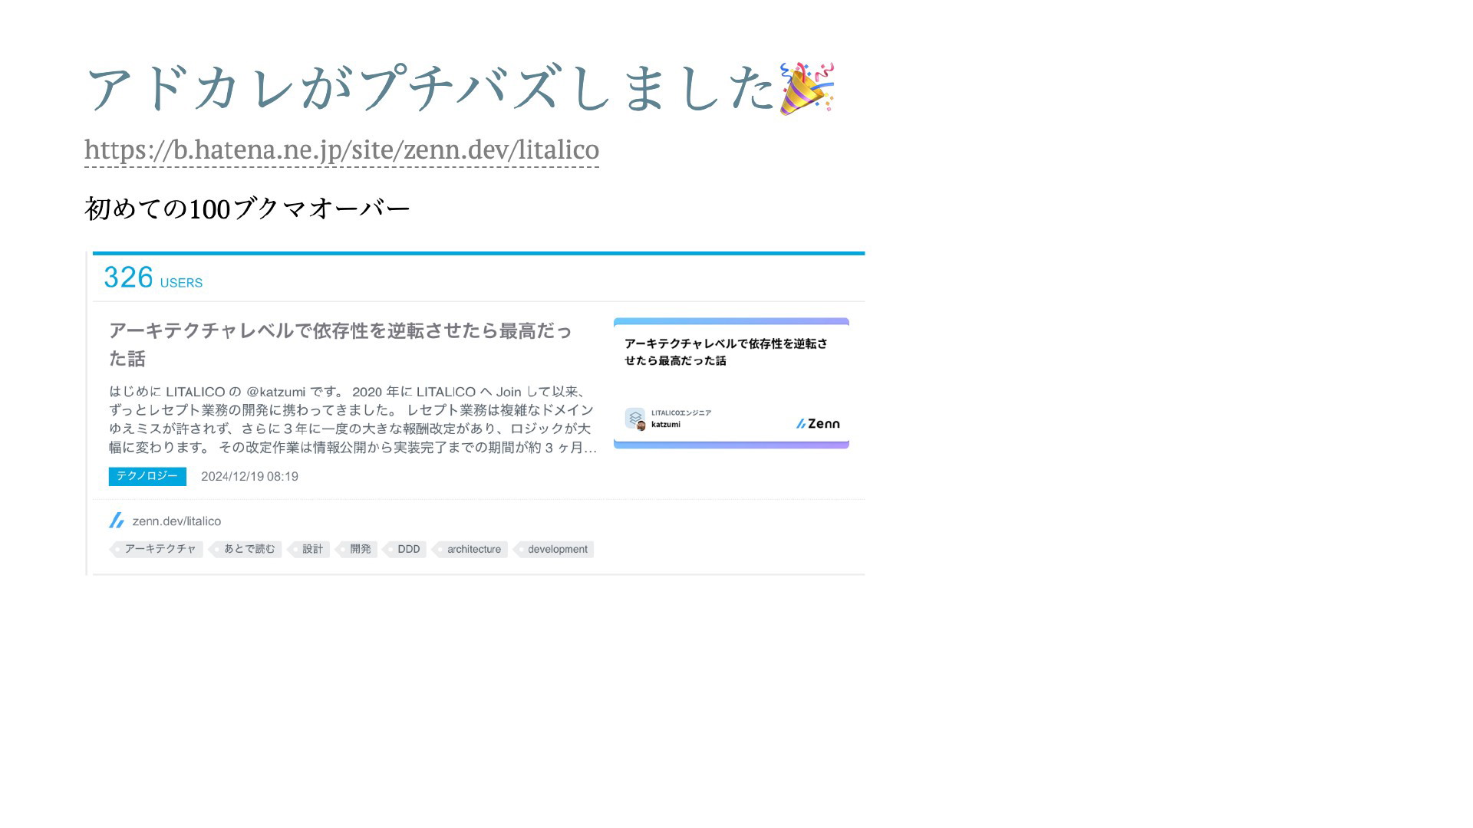Click the article thumbnail card image
The image size is (1473, 828).
tap(731, 383)
